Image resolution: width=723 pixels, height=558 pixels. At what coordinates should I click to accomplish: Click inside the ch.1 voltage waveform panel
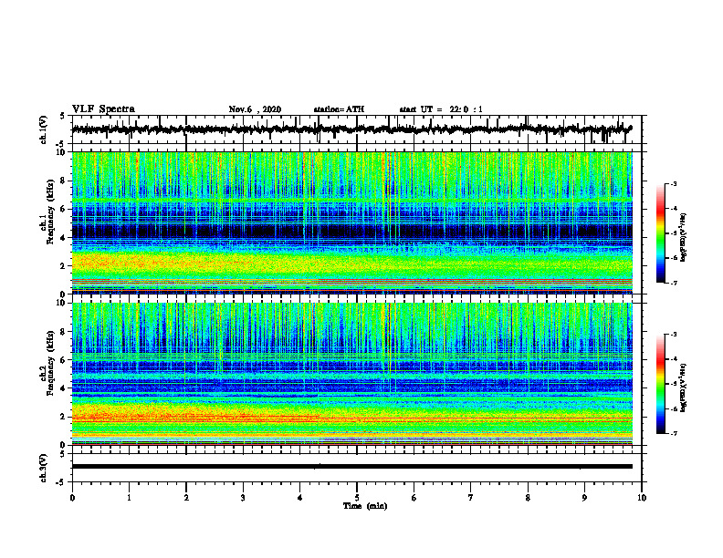click(x=357, y=129)
